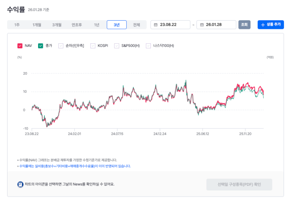
Task: Click the (%) left axis unit label
Action: (x=19, y=57)
